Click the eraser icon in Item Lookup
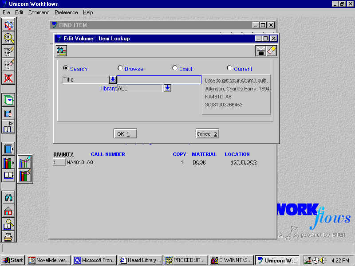The image size is (355, 266). [271, 51]
